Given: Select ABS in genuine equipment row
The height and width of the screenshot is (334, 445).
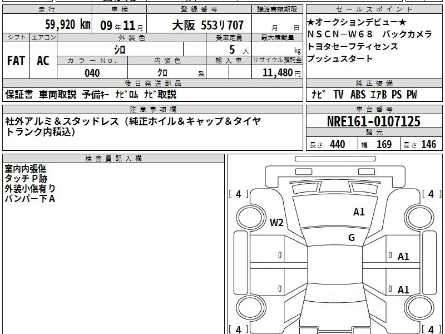Looking at the screenshot, I should (x=357, y=95).
